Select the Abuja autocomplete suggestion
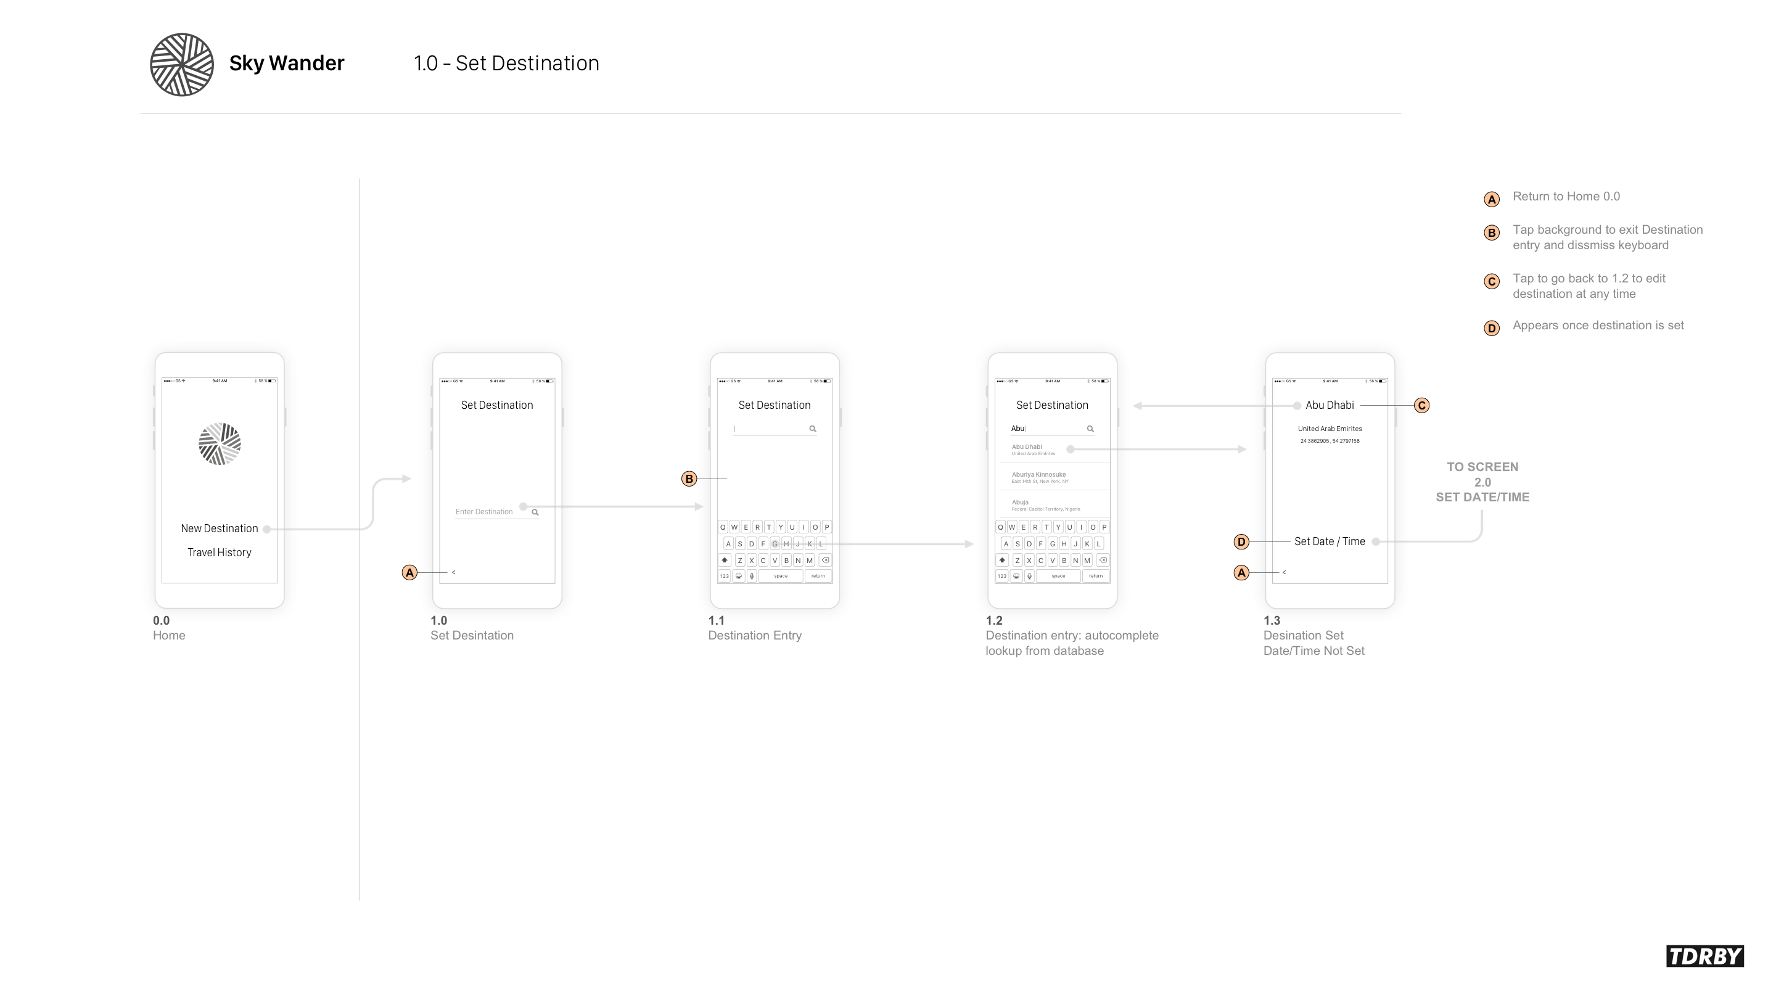The height and width of the screenshot is (999, 1776). pyautogui.click(x=1021, y=504)
